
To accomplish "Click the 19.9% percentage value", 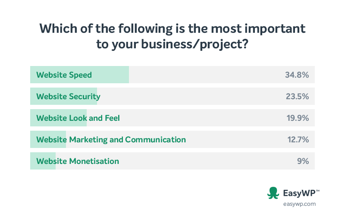I will tap(298, 118).
